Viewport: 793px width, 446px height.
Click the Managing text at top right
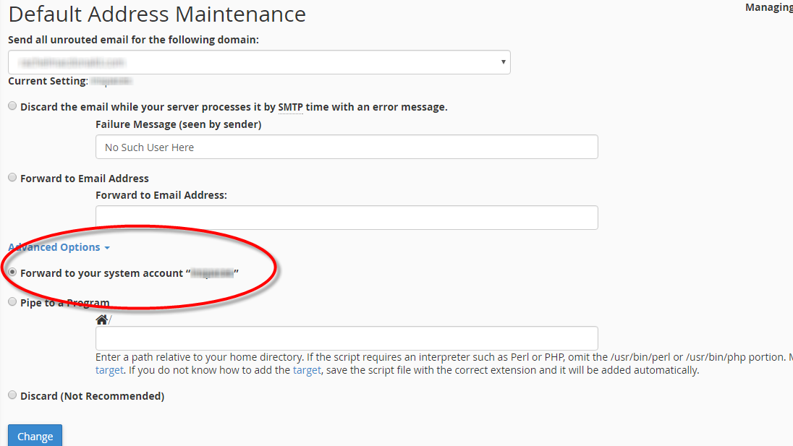point(768,7)
